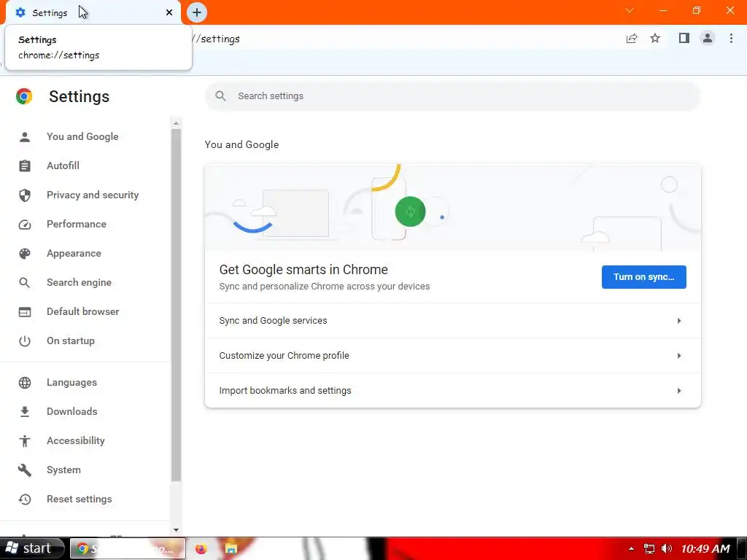
Task: Click the person icon beside You and Google
Action: 25,137
